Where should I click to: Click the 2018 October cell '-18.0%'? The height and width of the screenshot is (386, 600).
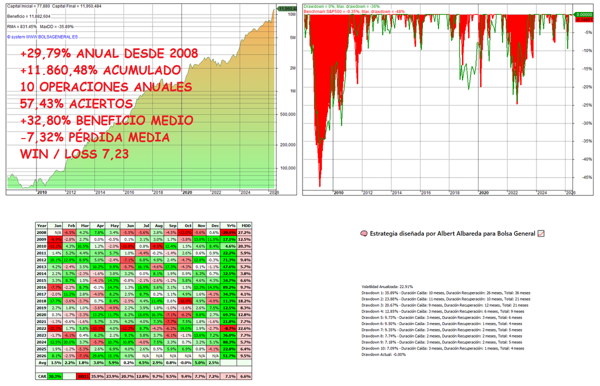(185, 301)
